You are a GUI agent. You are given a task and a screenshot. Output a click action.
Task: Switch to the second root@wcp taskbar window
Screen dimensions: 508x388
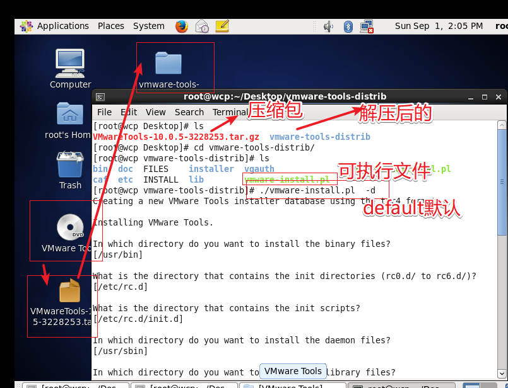[x=184, y=385]
